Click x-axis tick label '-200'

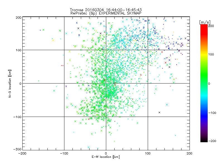tap(22, 153)
